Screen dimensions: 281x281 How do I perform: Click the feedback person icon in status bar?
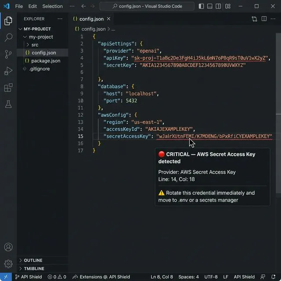(x=263, y=277)
